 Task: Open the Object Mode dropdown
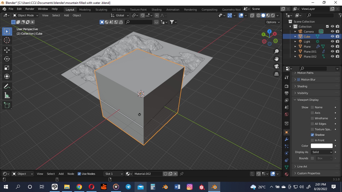click(26, 15)
